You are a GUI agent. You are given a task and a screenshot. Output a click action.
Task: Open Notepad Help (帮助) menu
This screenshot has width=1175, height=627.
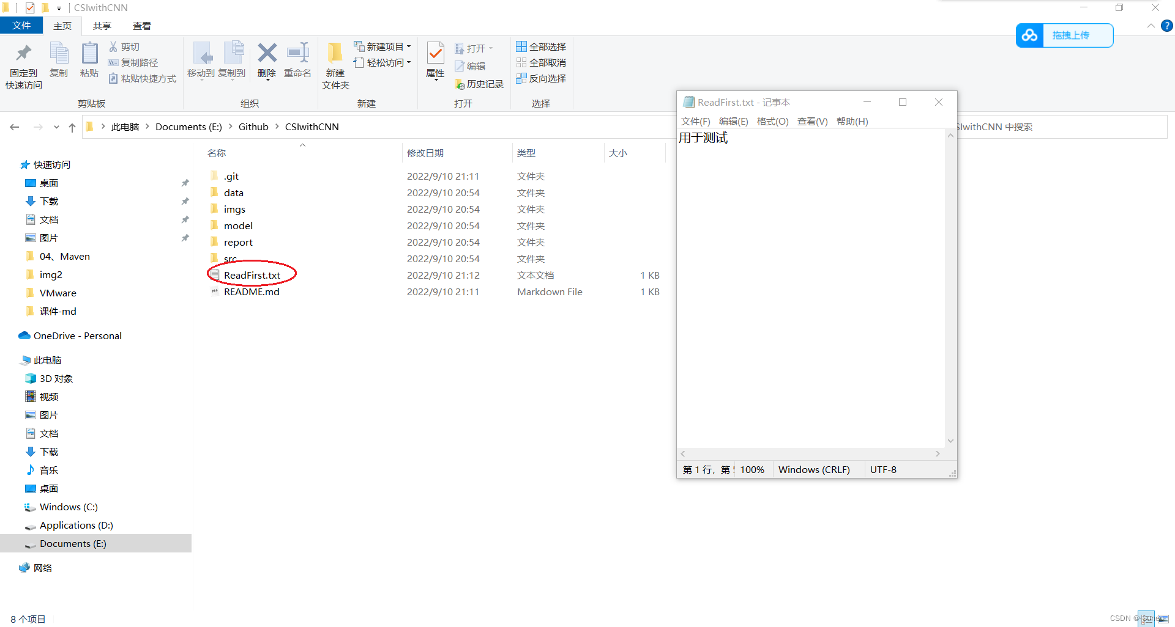coord(852,121)
